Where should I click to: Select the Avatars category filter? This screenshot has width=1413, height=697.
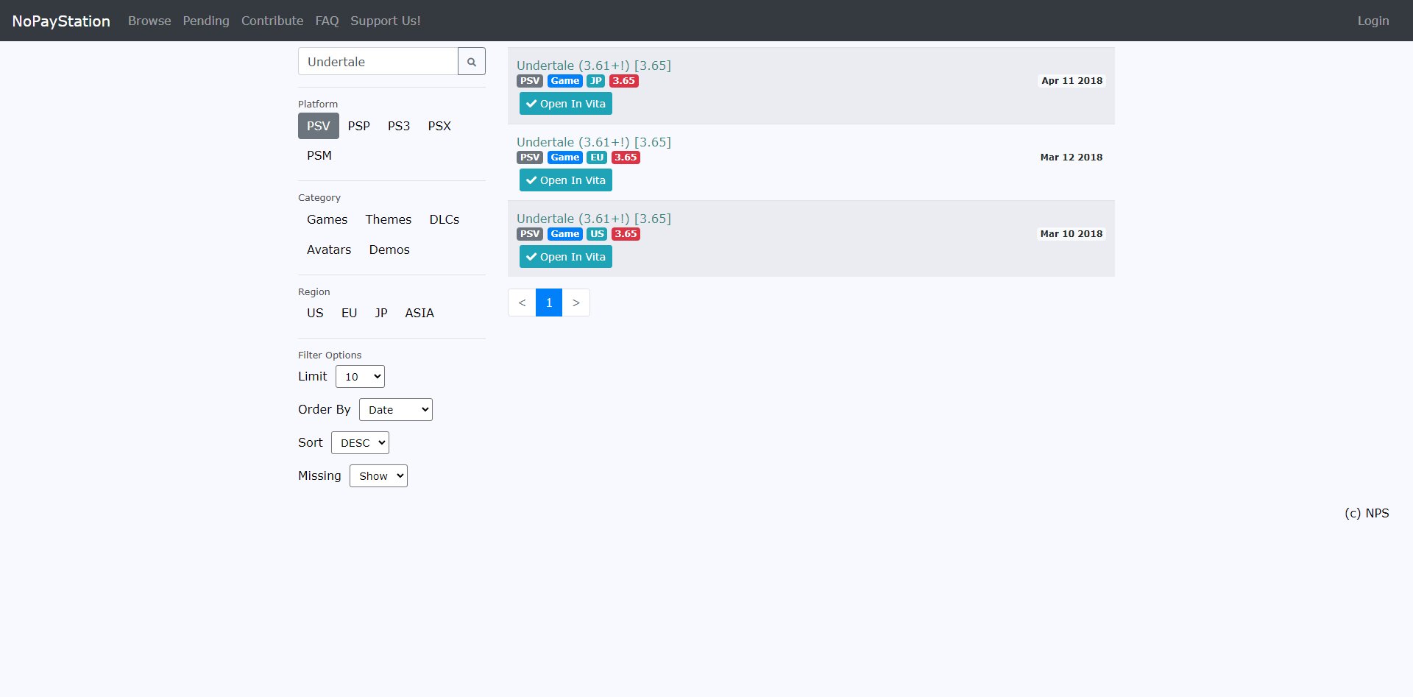(329, 250)
